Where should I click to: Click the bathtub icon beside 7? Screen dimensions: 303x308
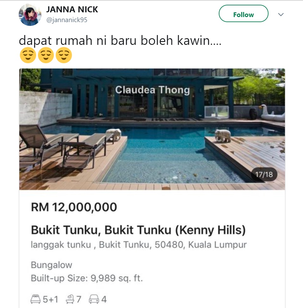pyautogui.click(x=70, y=299)
